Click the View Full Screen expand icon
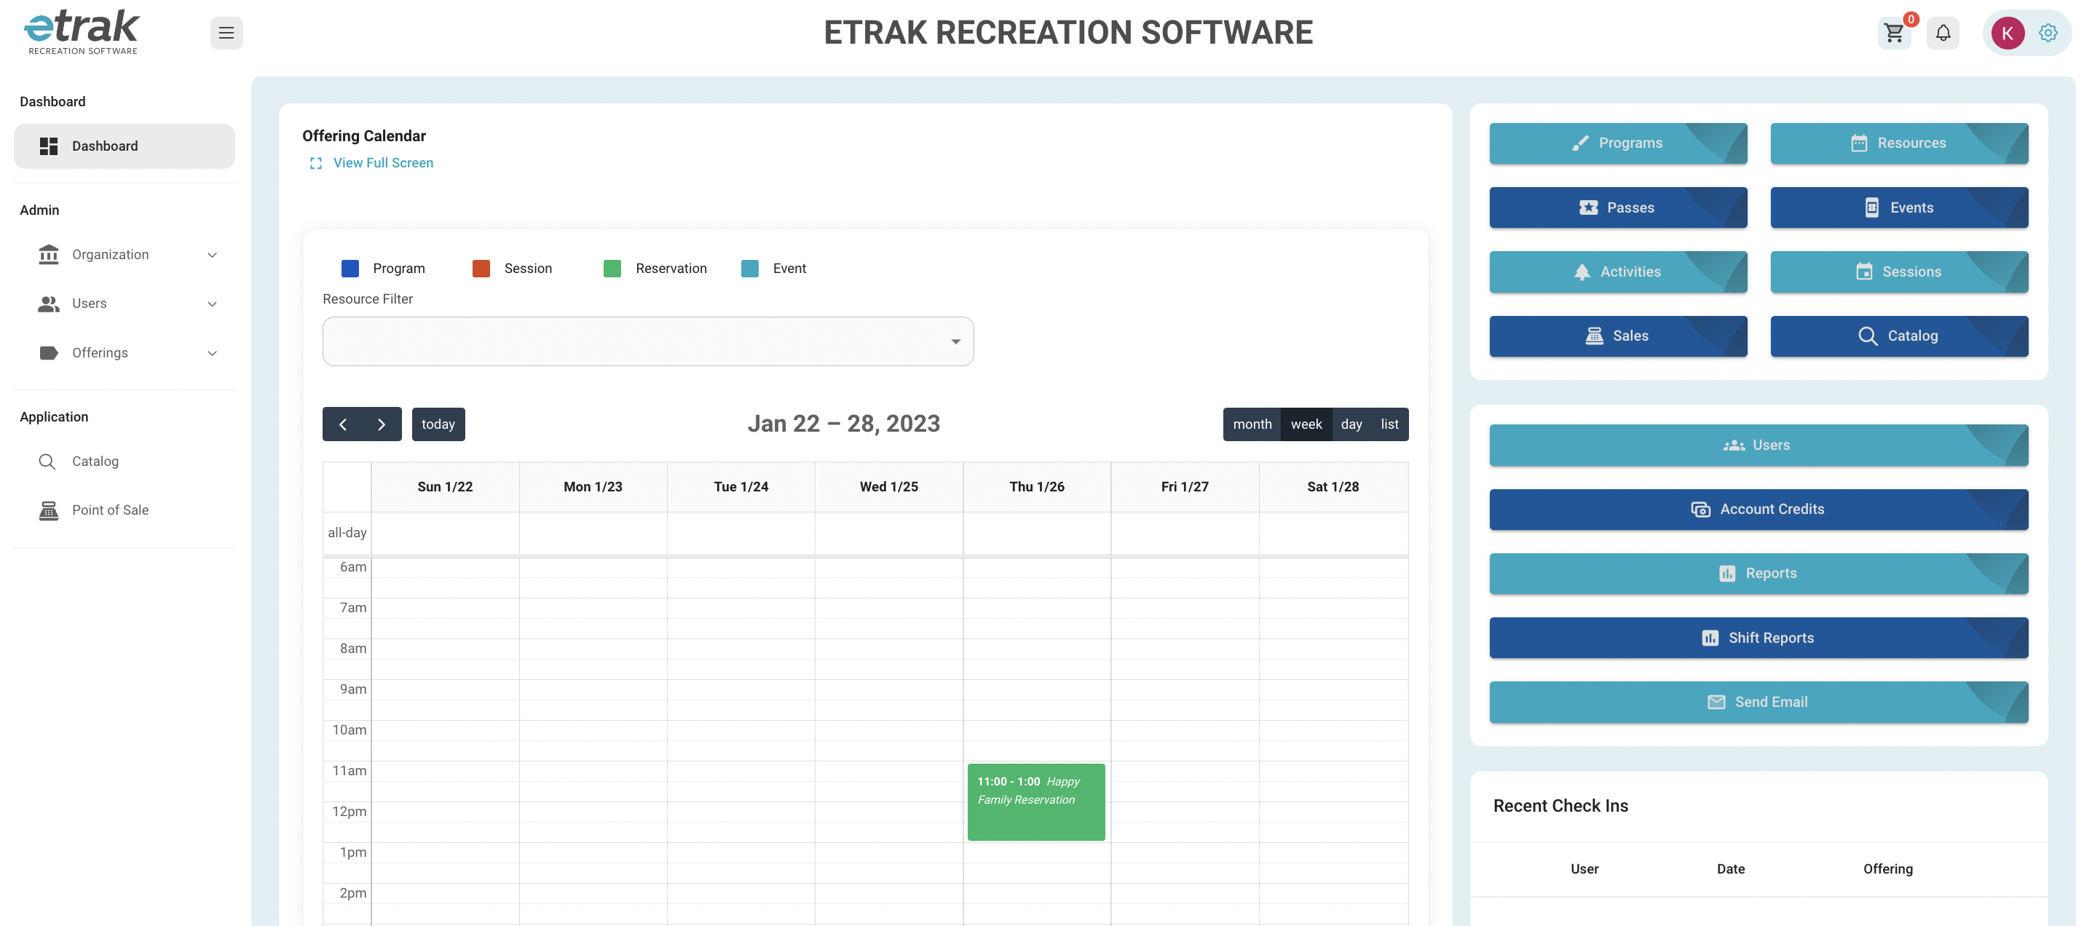Image resolution: width=2084 pixels, height=926 pixels. point(315,163)
